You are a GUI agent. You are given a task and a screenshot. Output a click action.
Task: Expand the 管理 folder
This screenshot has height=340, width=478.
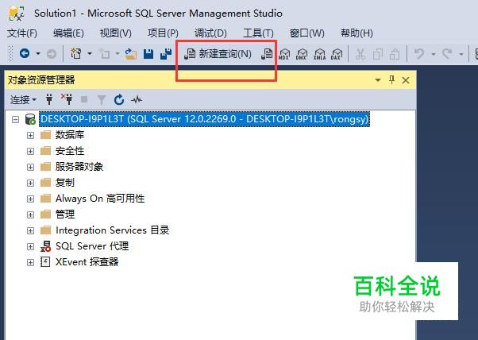pos(30,214)
